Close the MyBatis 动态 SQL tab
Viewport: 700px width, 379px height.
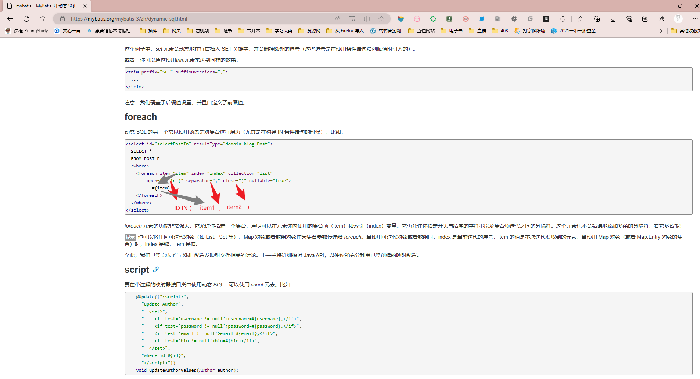85,6
